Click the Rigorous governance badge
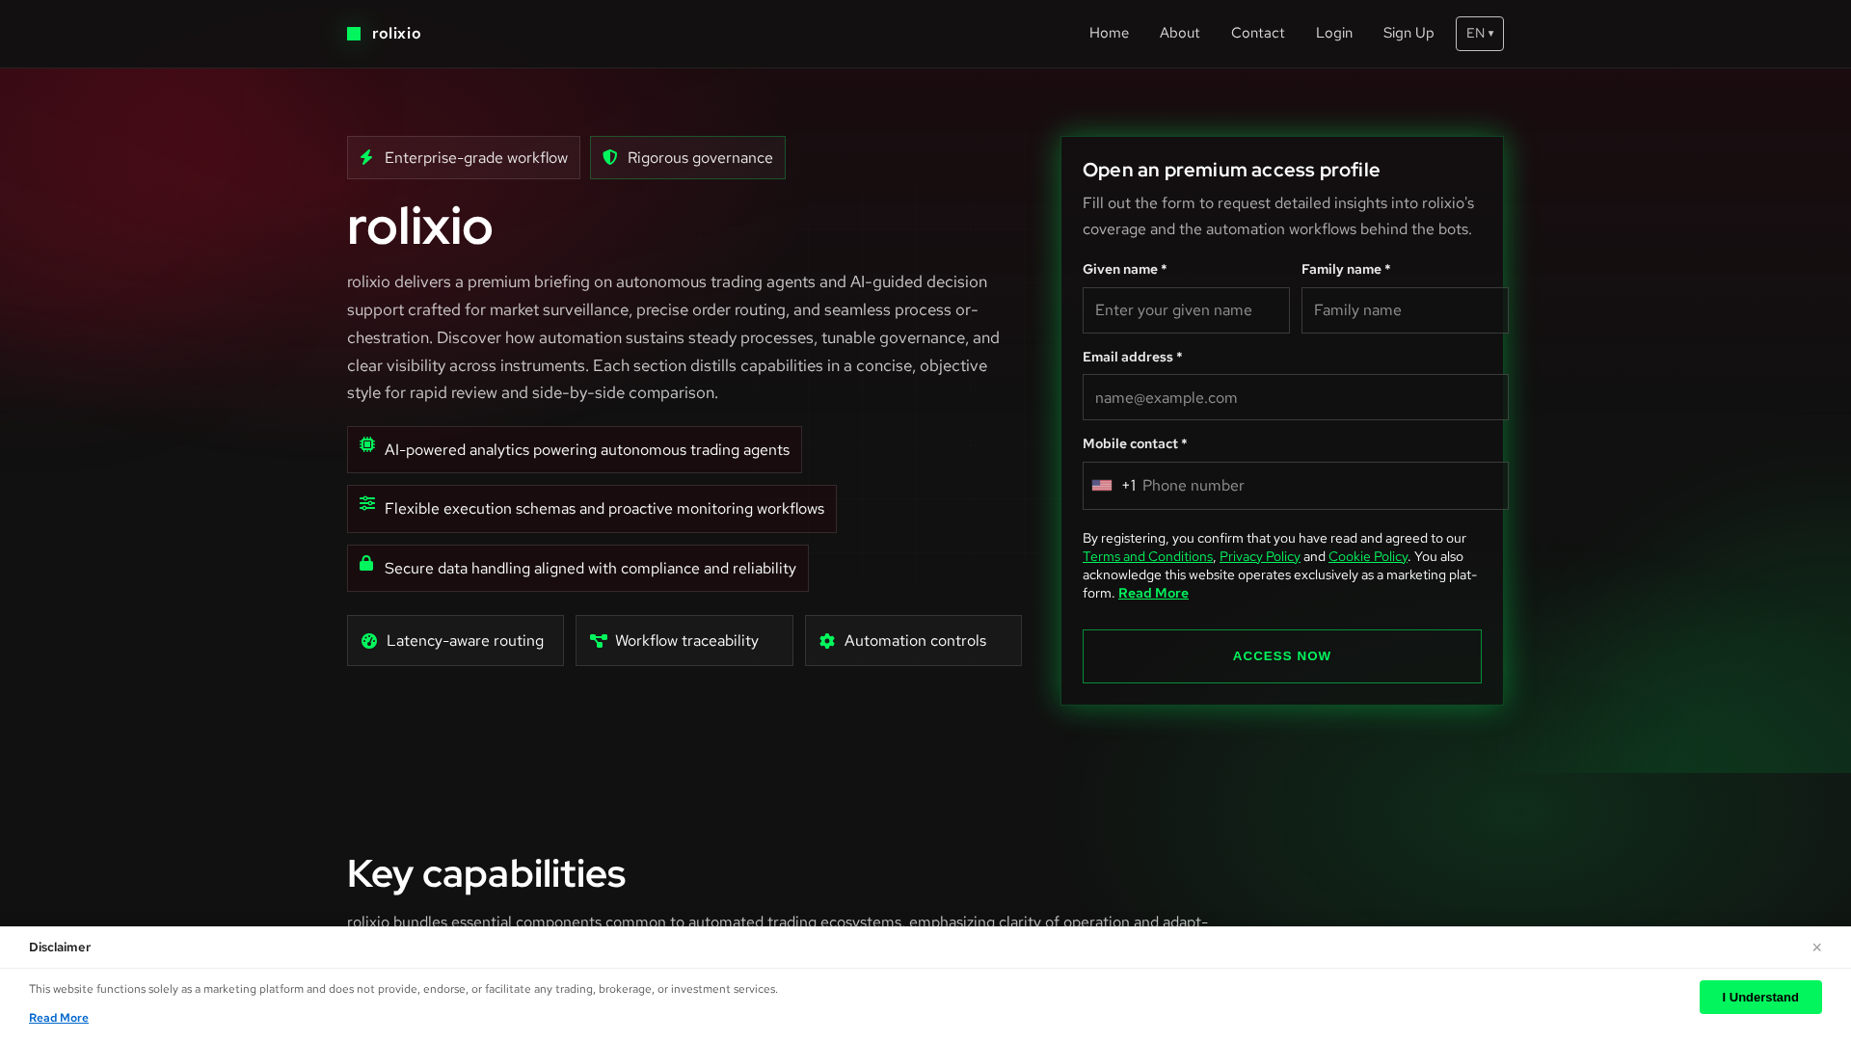 pyautogui.click(x=687, y=157)
